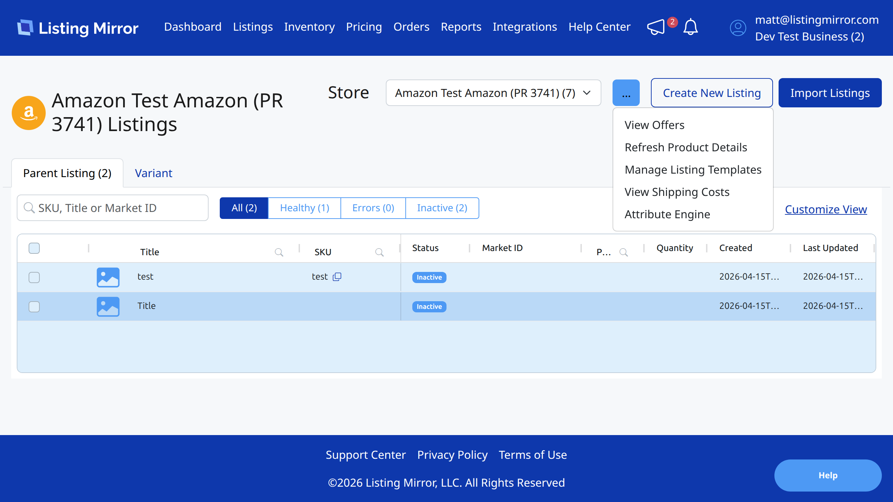
Task: Switch to the Parent Listing (2) tab
Action: tap(67, 173)
